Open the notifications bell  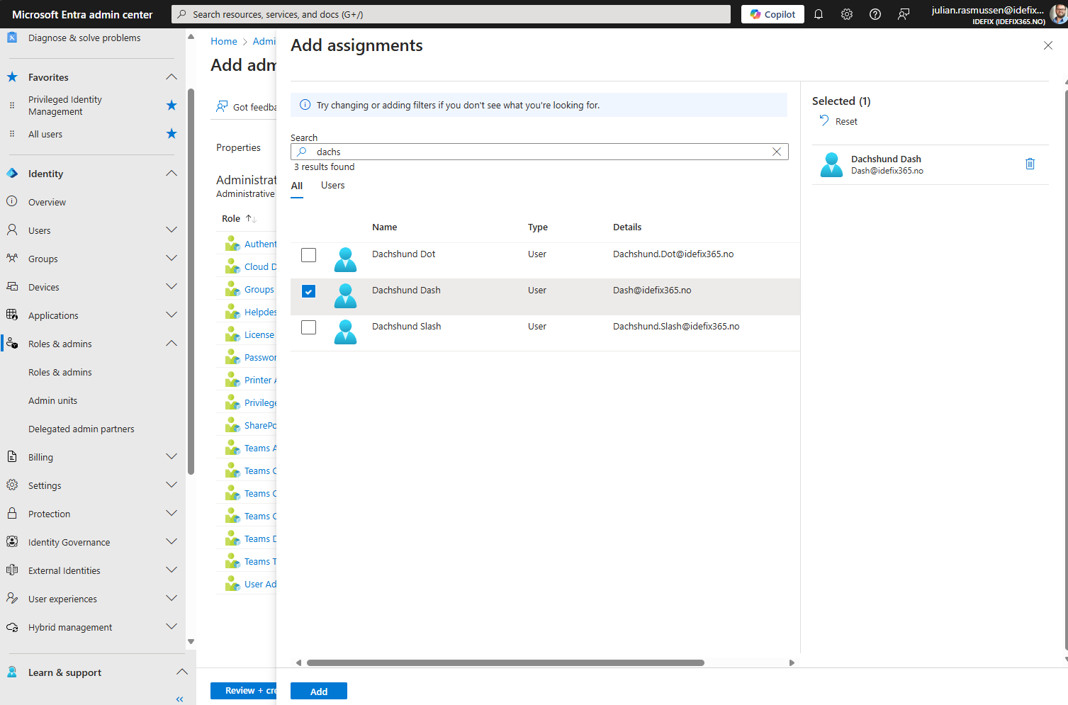coord(819,14)
